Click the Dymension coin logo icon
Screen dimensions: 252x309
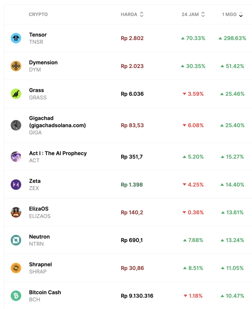16,66
